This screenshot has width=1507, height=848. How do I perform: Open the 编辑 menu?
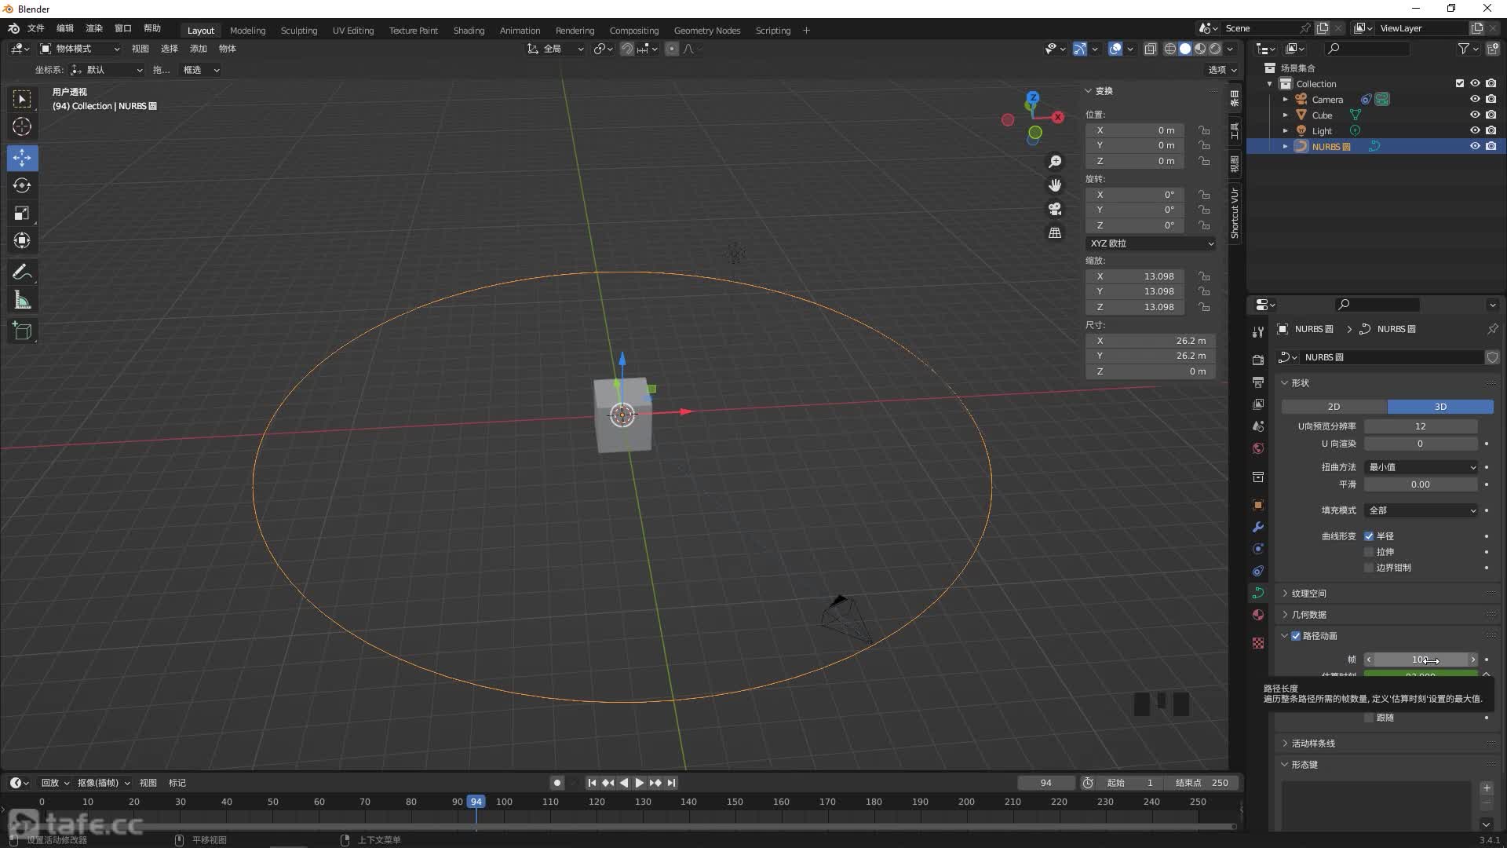65,28
